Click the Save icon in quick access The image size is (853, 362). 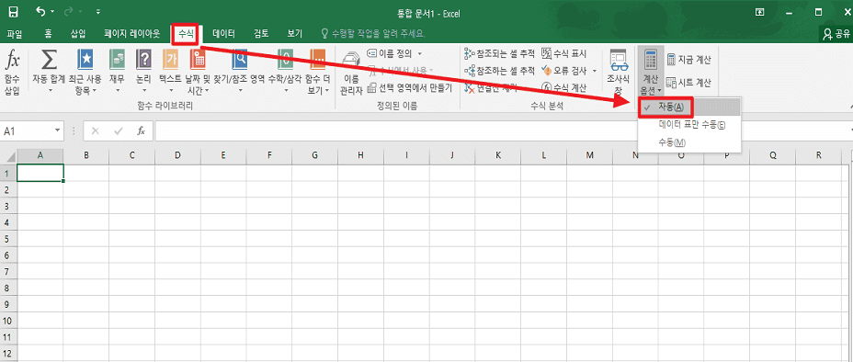[x=14, y=12]
